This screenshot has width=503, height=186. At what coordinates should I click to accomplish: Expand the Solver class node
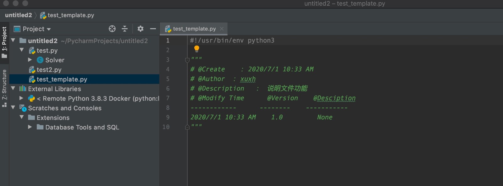pyautogui.click(x=30, y=60)
